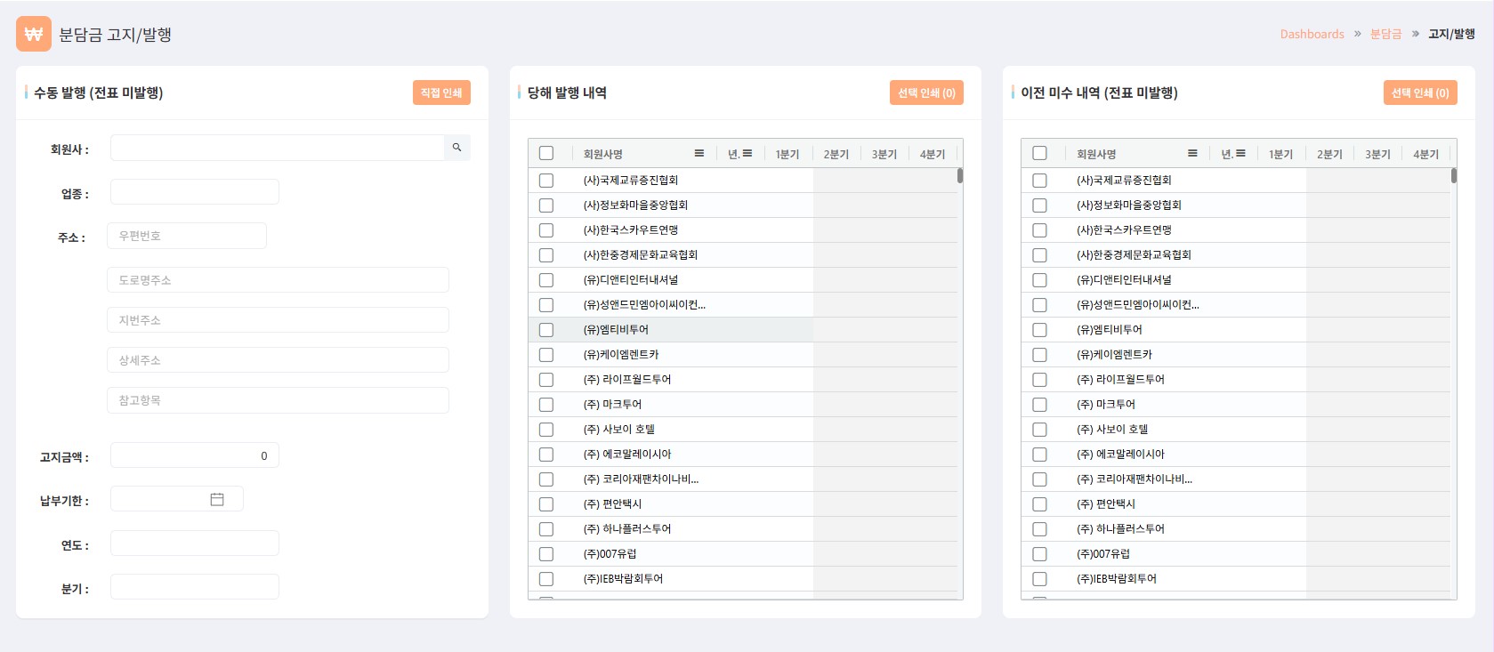Click the 고지금액 amount field
This screenshot has width=1494, height=652.
[x=194, y=455]
